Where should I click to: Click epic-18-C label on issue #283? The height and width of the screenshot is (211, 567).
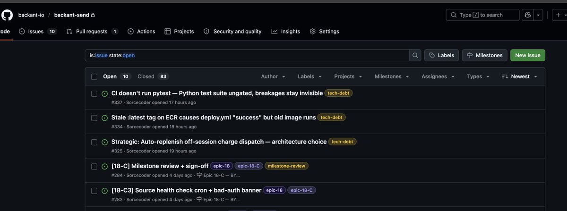click(x=301, y=190)
